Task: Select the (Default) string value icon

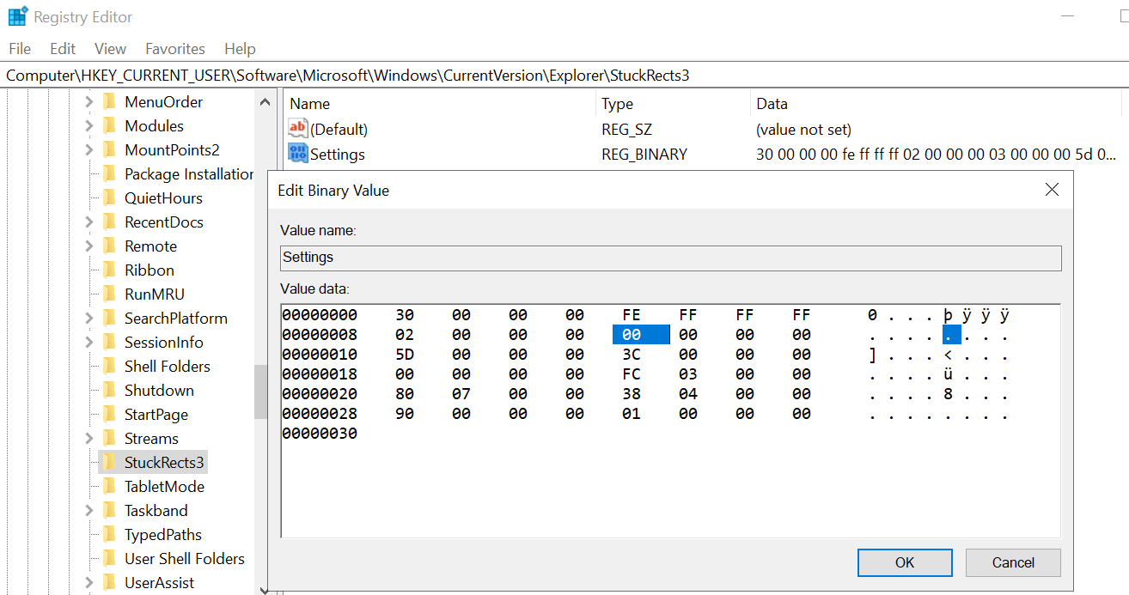Action: click(x=298, y=129)
